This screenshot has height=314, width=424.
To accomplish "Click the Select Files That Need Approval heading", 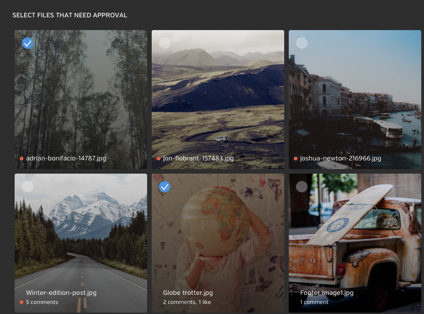I will click(x=70, y=15).
